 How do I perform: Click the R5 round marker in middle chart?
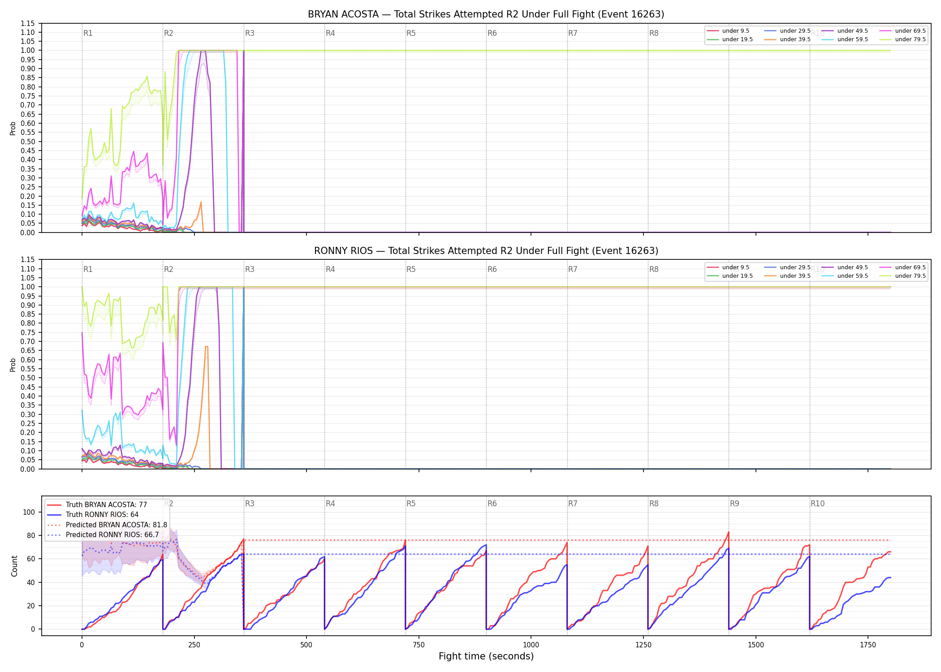(411, 269)
